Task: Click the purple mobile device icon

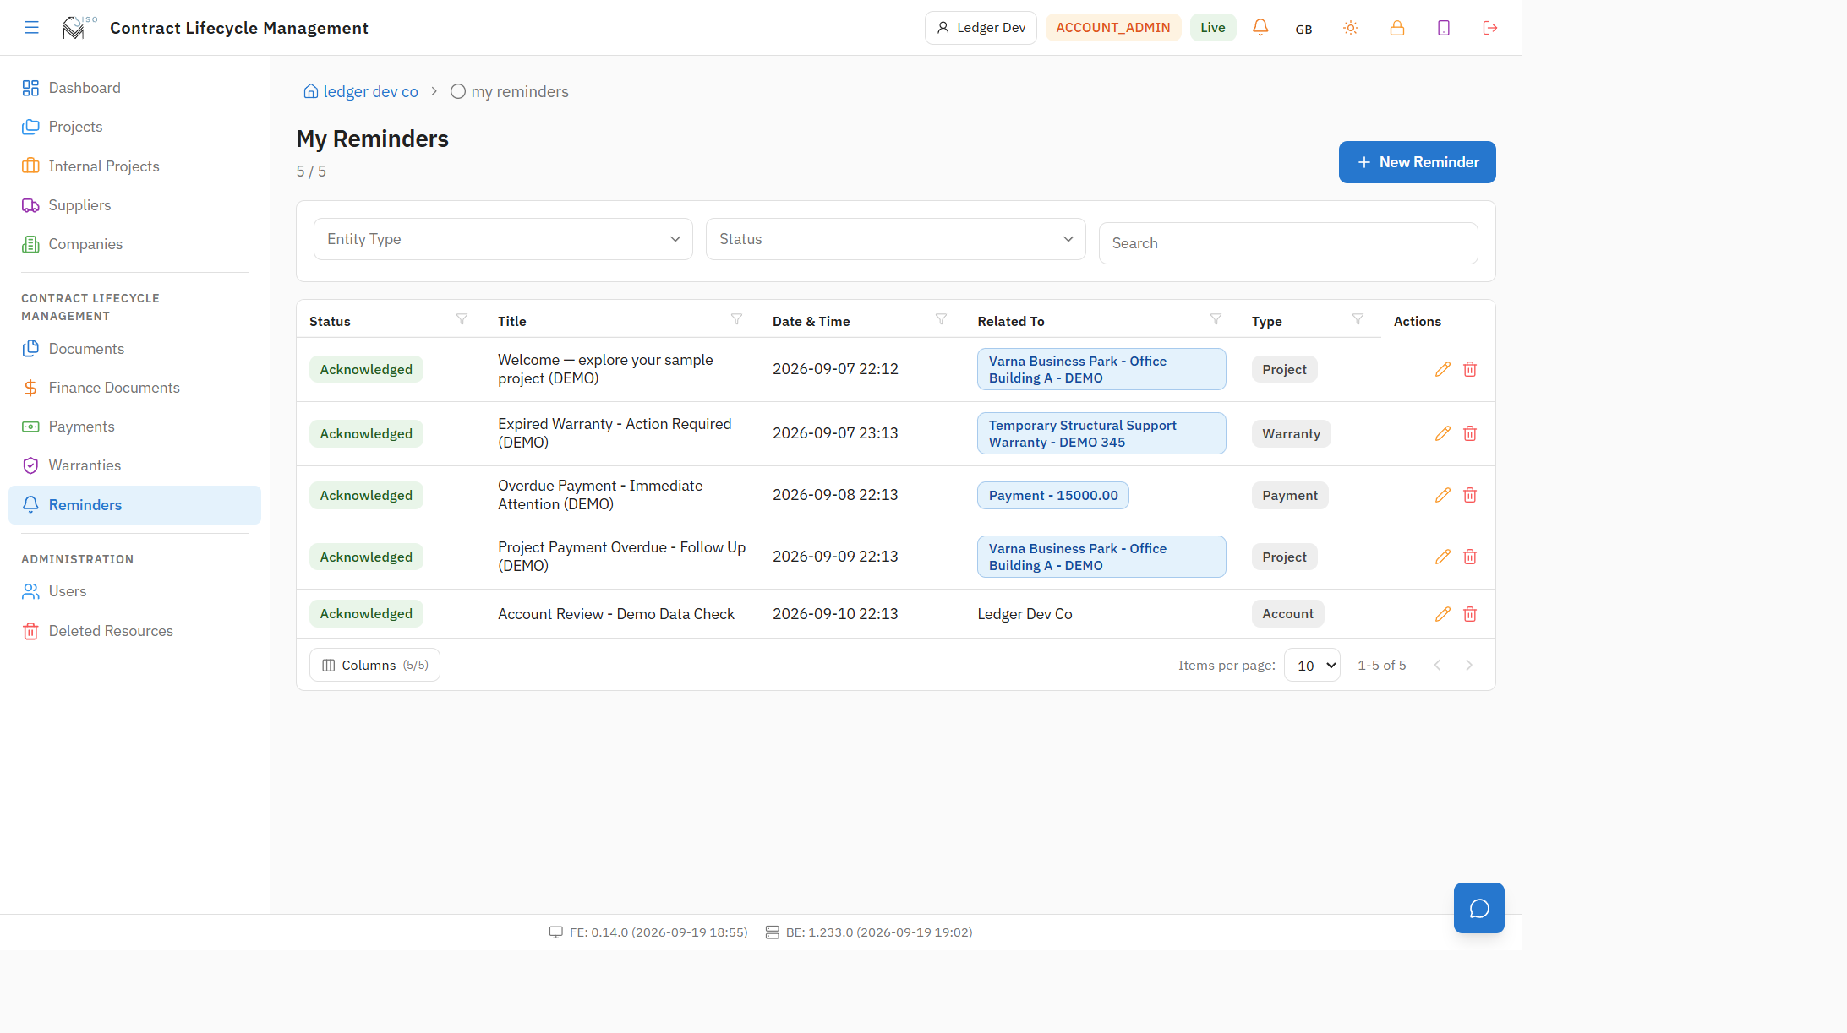Action: point(1444,28)
